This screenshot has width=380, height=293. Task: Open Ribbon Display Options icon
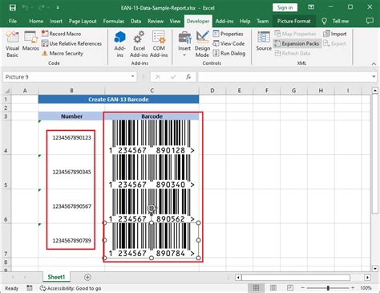pyautogui.click(x=311, y=7)
